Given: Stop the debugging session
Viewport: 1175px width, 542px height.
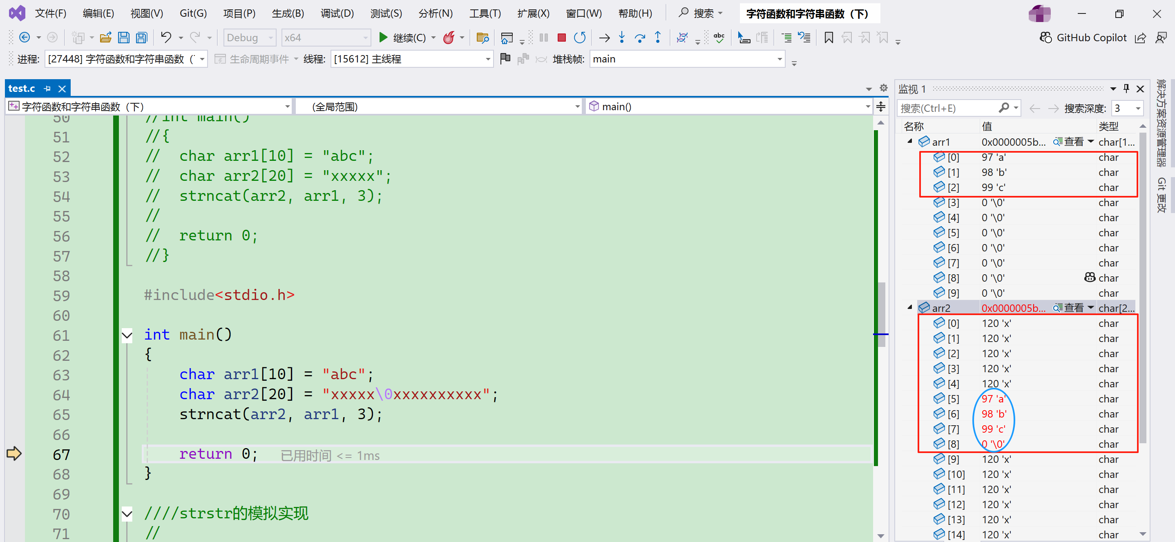Looking at the screenshot, I should pyautogui.click(x=561, y=38).
